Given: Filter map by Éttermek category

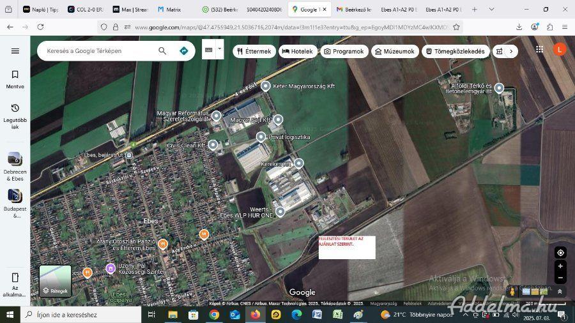Looking at the screenshot, I should click(x=254, y=51).
